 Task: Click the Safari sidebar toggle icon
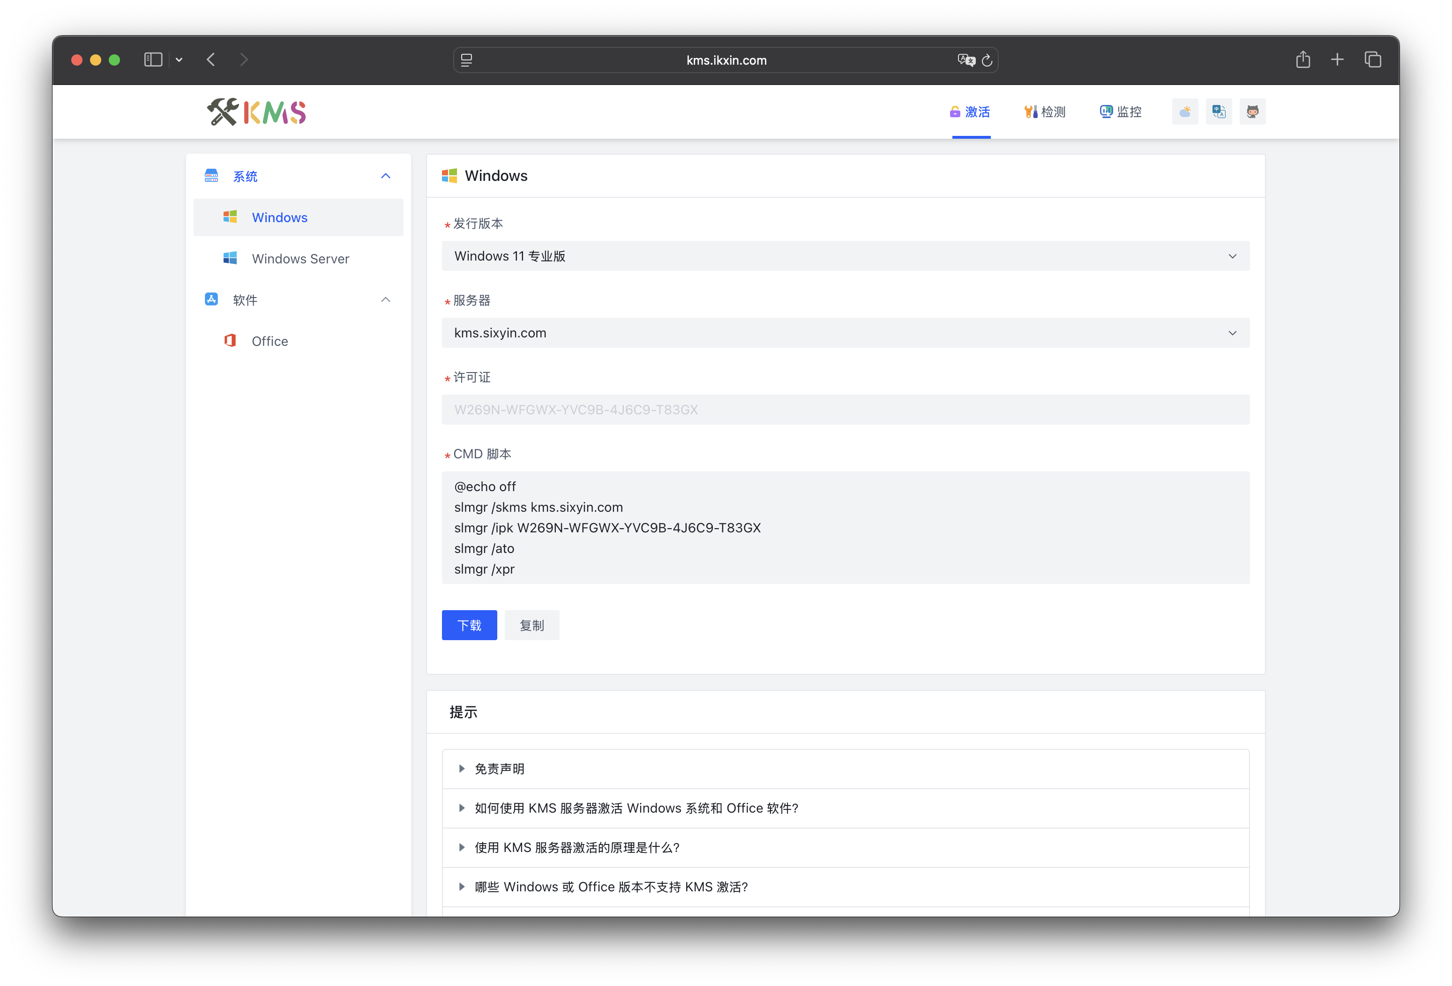[x=153, y=60]
